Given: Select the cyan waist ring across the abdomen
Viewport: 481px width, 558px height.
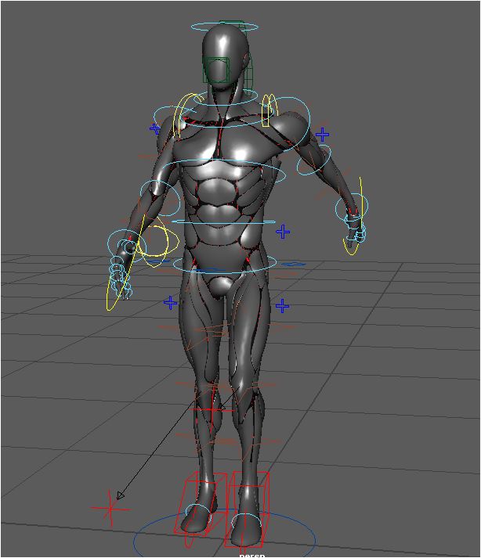Looking at the screenshot, I should click(224, 221).
